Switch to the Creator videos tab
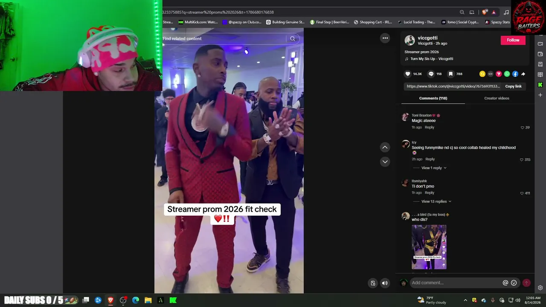Screen dimensions: 546x307 (497, 98)
